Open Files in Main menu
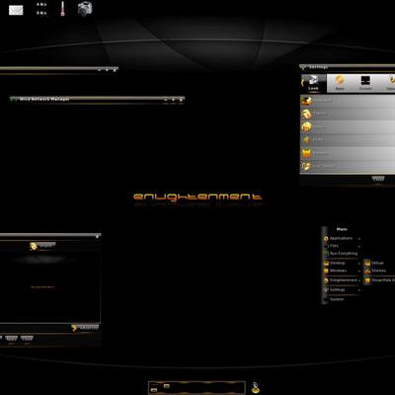The image size is (395, 395). click(x=341, y=246)
